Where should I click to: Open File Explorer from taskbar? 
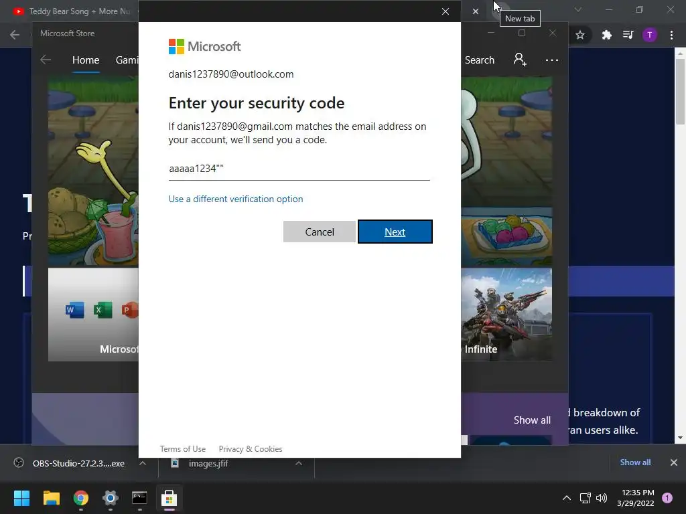[51, 498]
